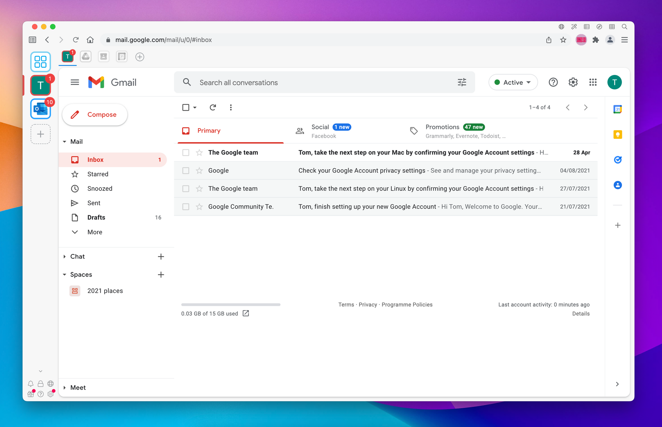Image resolution: width=662 pixels, height=427 pixels.
Task: Click the refresh/reload conversations icon
Action: coord(213,107)
